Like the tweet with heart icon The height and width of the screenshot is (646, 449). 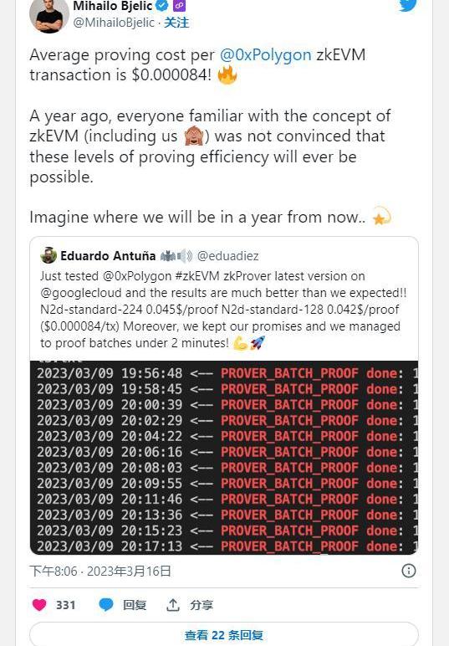39,605
